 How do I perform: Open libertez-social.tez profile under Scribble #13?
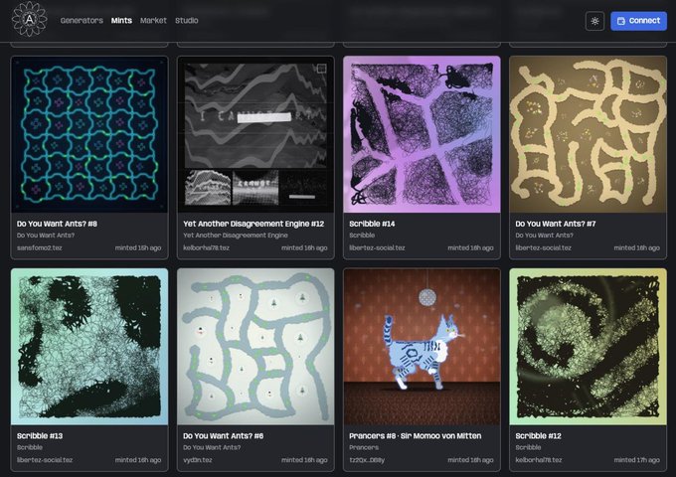pos(45,460)
